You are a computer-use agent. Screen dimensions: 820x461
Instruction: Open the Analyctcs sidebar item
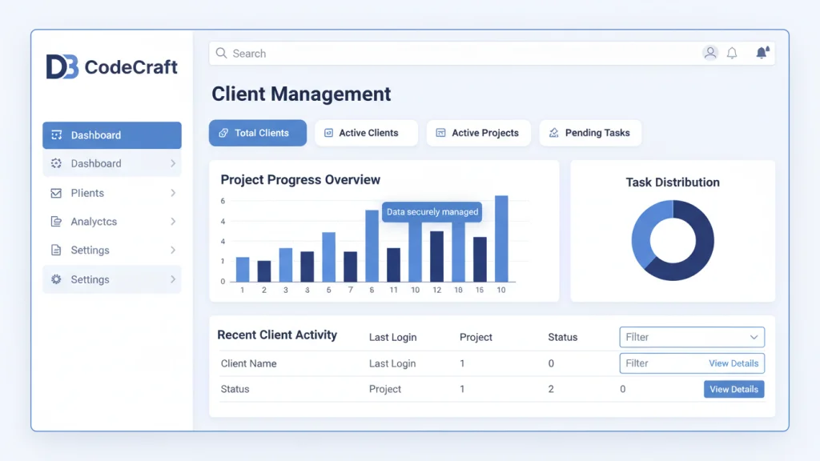coord(112,222)
